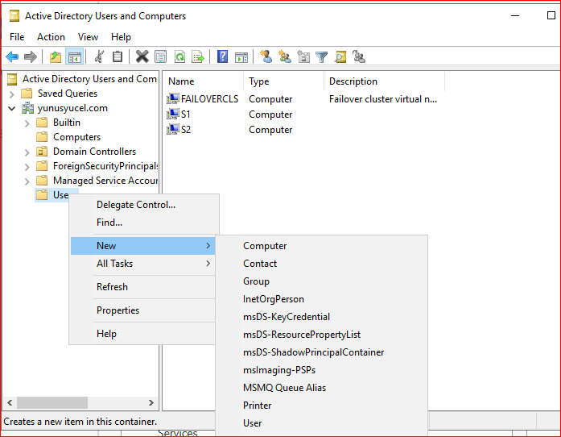This screenshot has width=561, height=437.
Task: Open the Action menu
Action: point(52,37)
